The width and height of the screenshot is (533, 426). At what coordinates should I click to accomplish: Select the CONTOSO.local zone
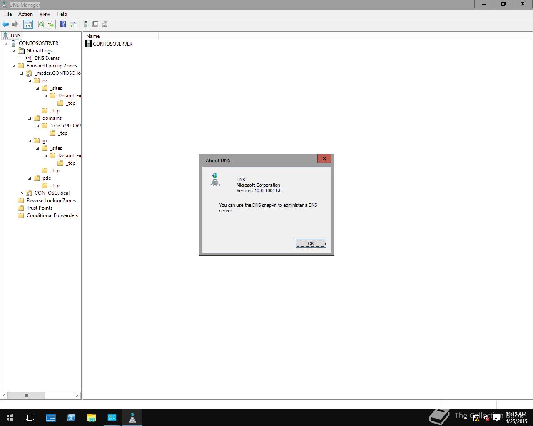tap(52, 193)
